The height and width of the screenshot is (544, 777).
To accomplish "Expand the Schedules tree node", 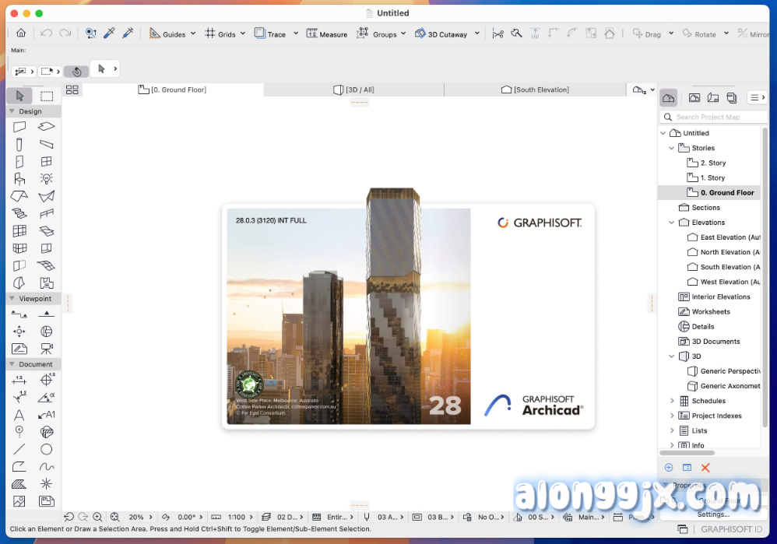I will 672,401.
